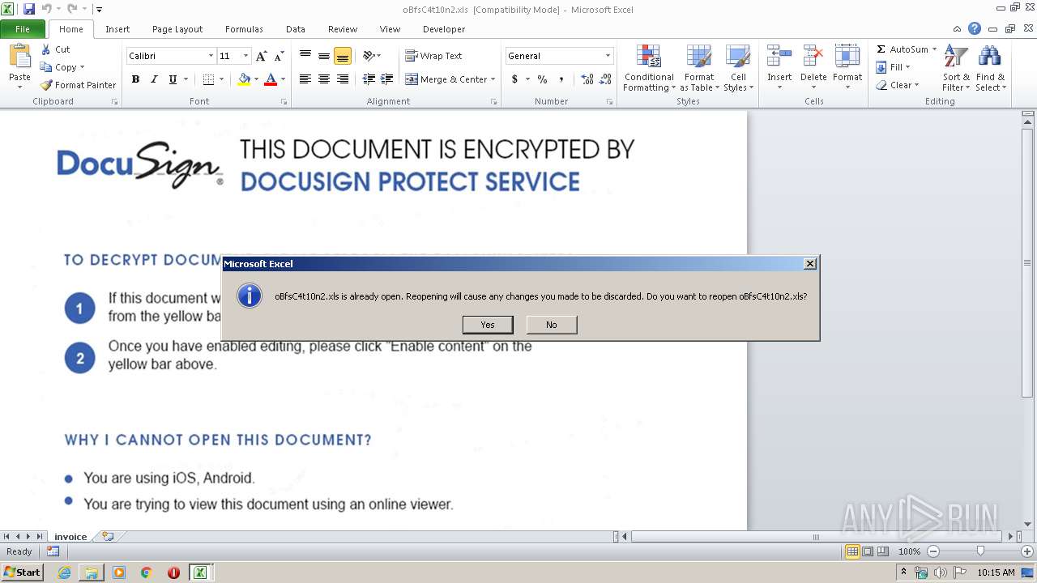
Task: Click No in the Excel dialog
Action: pyautogui.click(x=552, y=325)
